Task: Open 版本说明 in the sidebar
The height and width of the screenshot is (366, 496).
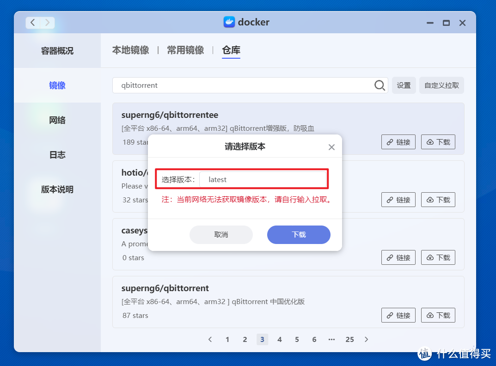Action: 57,189
